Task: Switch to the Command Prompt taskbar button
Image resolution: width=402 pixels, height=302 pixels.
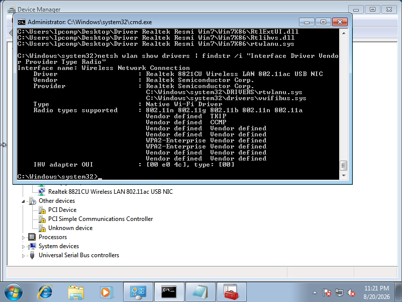Action: pyautogui.click(x=169, y=292)
